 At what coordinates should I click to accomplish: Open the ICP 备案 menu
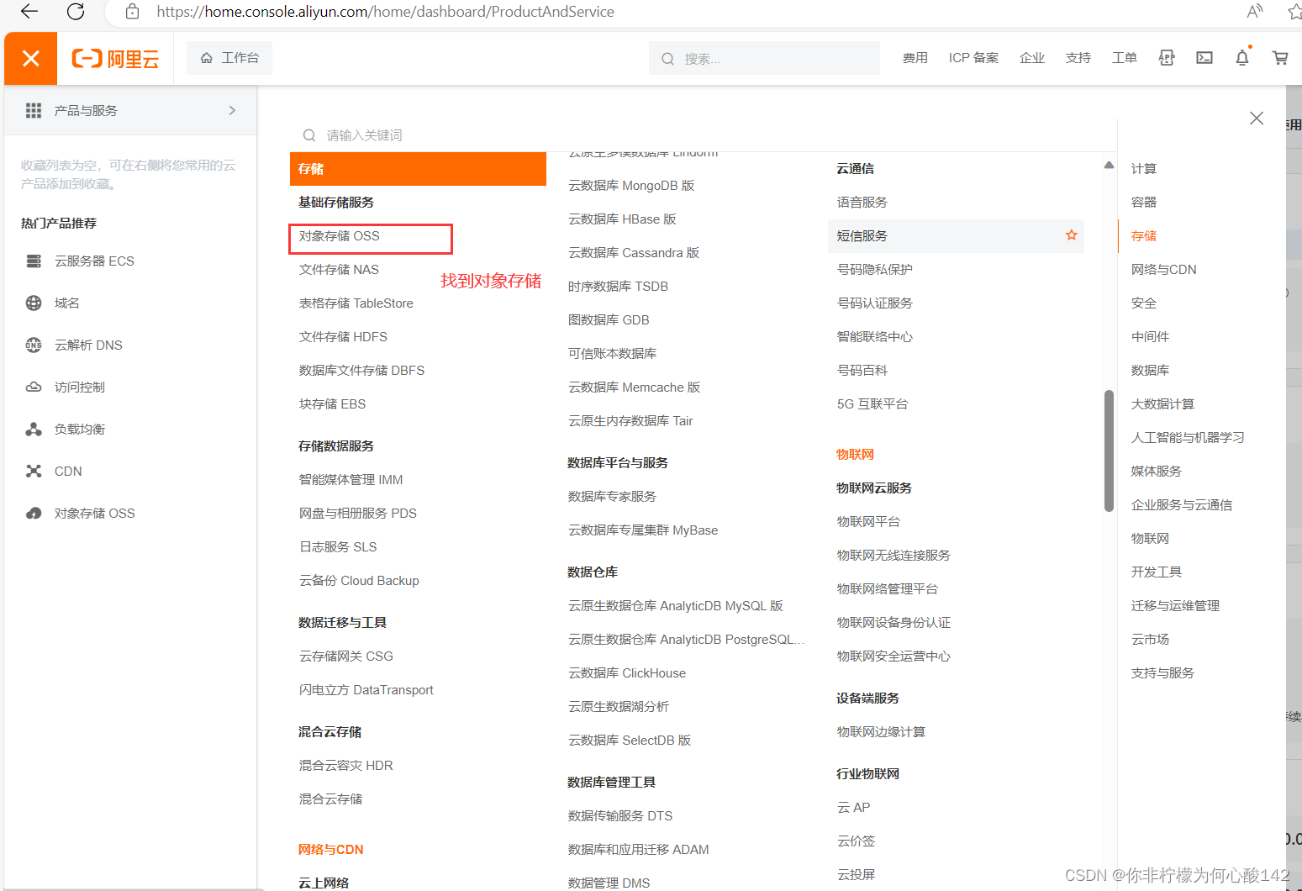tap(973, 58)
